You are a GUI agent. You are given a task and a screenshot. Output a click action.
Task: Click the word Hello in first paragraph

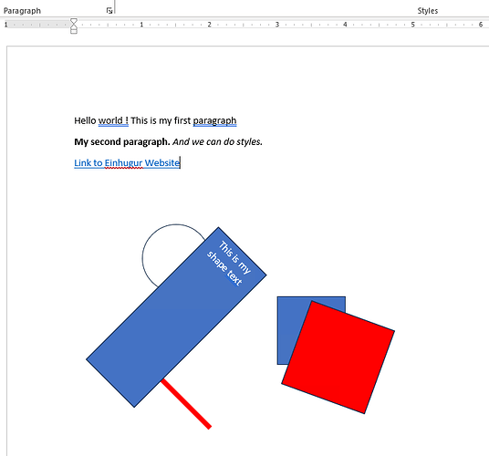(85, 120)
